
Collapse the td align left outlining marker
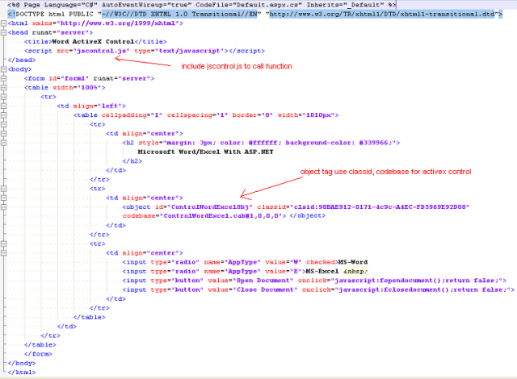tap(3, 106)
